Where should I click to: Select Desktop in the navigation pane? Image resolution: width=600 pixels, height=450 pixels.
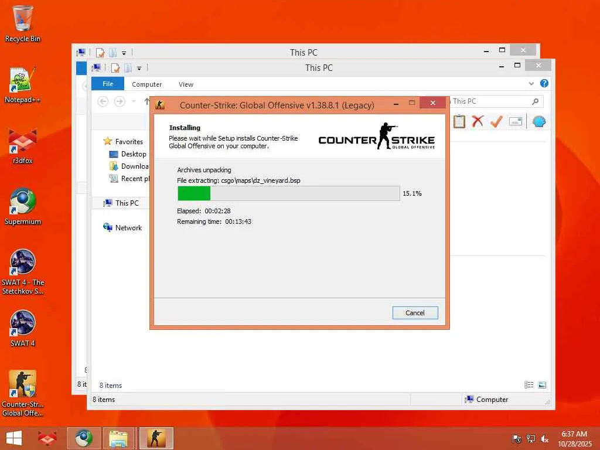[128, 154]
